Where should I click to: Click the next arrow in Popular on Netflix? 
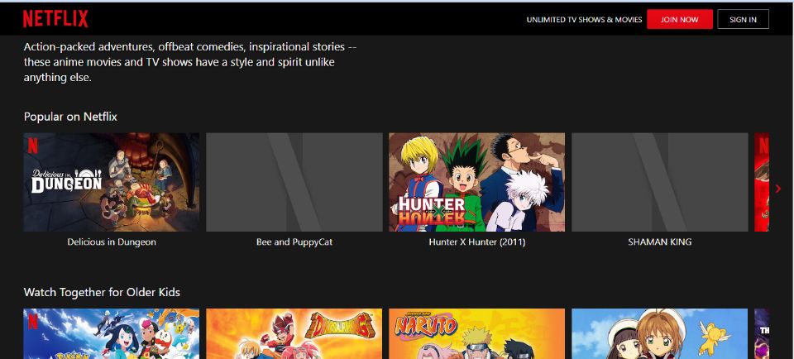[778, 189]
